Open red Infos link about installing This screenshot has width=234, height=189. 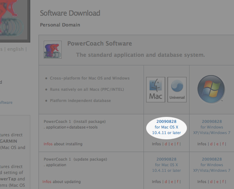(x=48, y=144)
